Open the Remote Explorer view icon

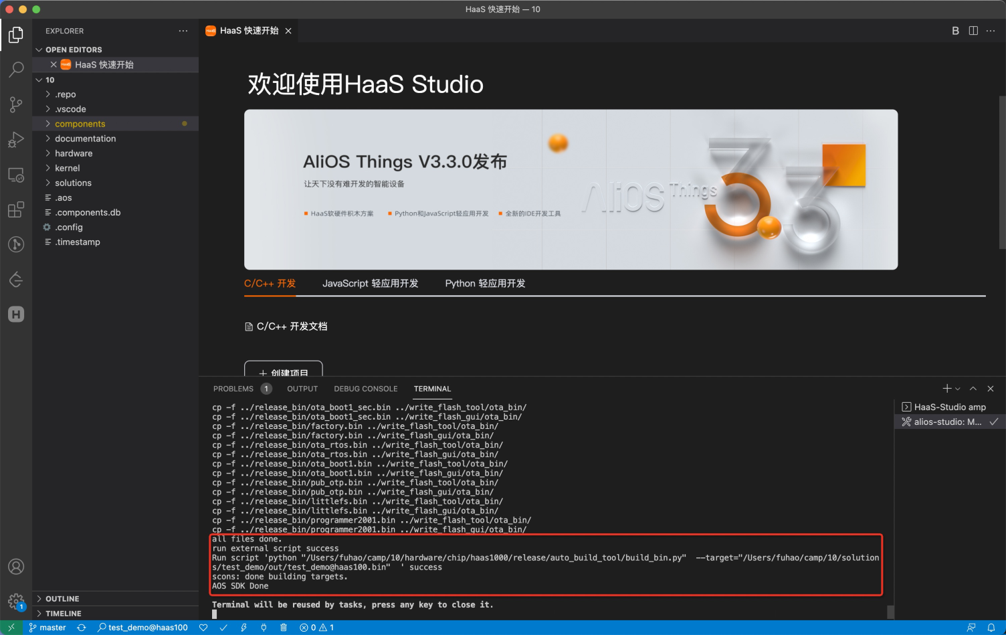pos(16,175)
